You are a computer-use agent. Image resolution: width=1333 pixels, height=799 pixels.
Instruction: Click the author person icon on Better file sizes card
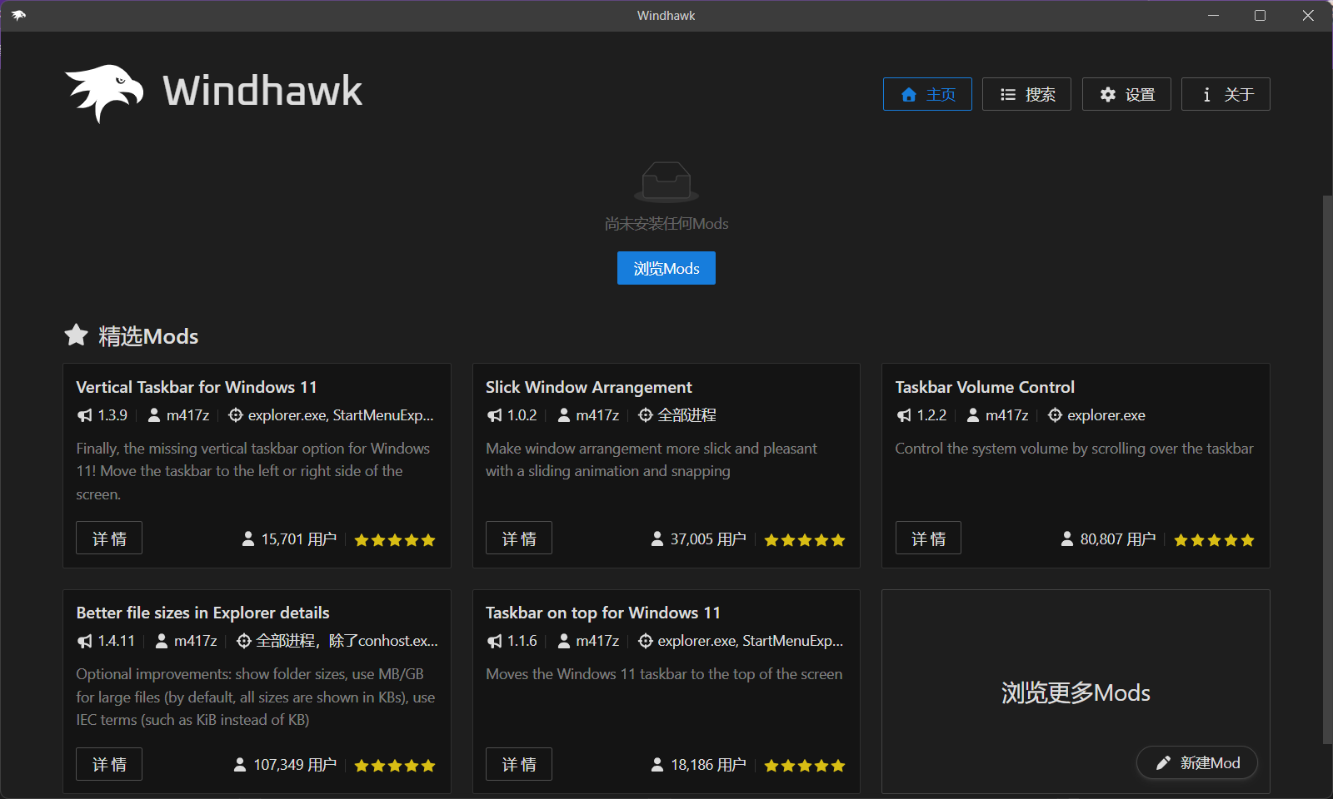[x=162, y=641]
